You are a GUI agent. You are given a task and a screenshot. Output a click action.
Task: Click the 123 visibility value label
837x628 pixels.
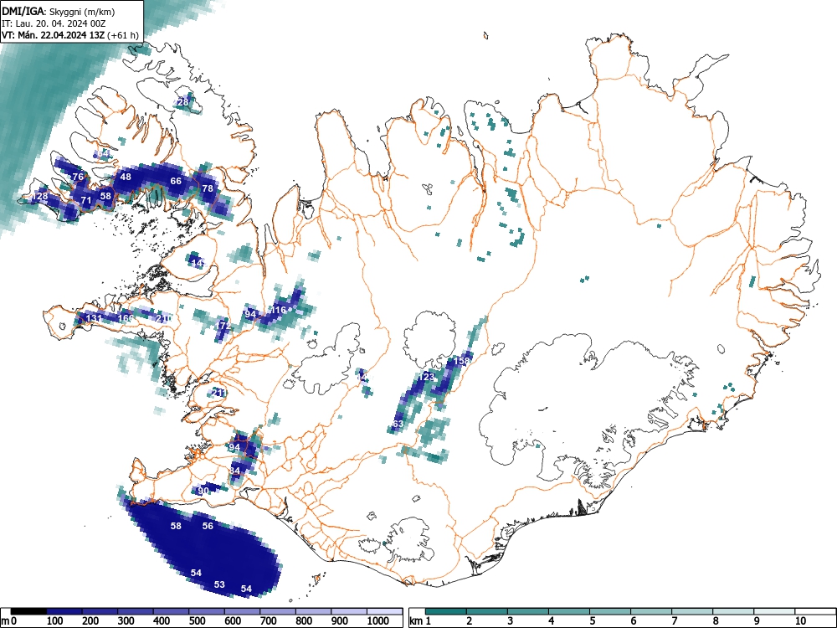coord(427,377)
